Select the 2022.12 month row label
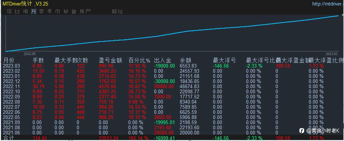 click(11, 81)
